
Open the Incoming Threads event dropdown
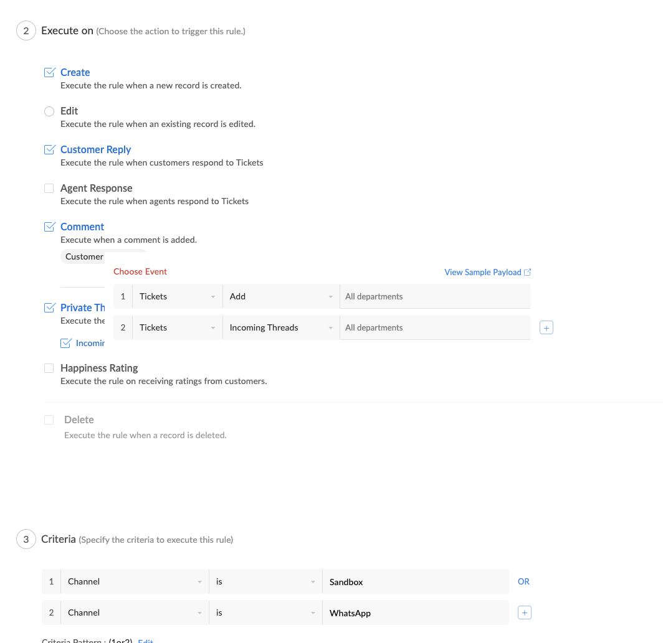tap(281, 328)
